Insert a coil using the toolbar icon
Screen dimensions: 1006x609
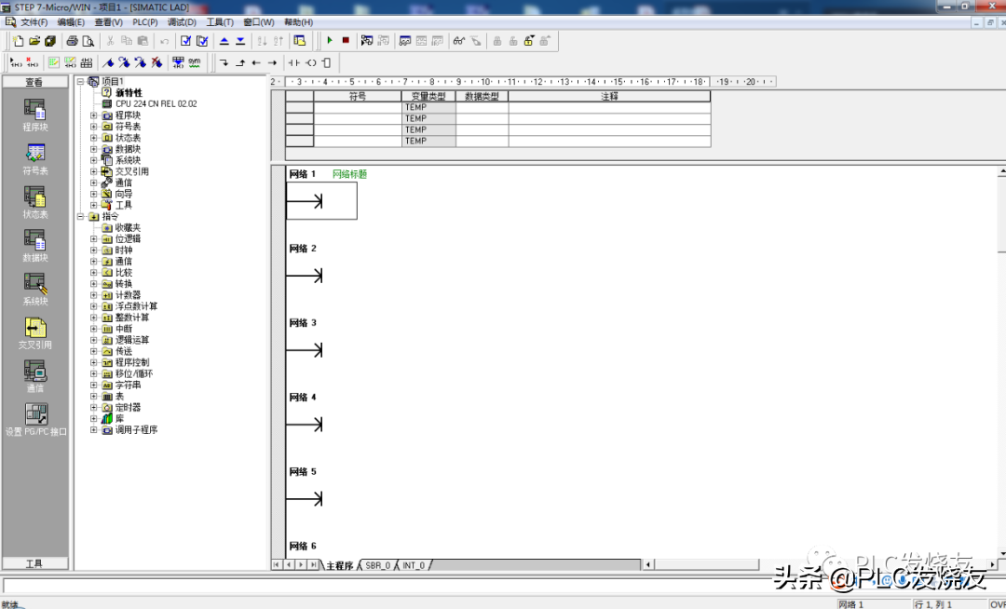[310, 62]
